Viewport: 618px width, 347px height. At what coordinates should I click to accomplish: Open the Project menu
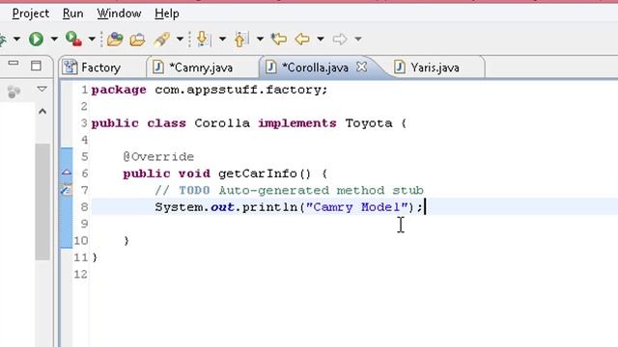[x=31, y=13]
